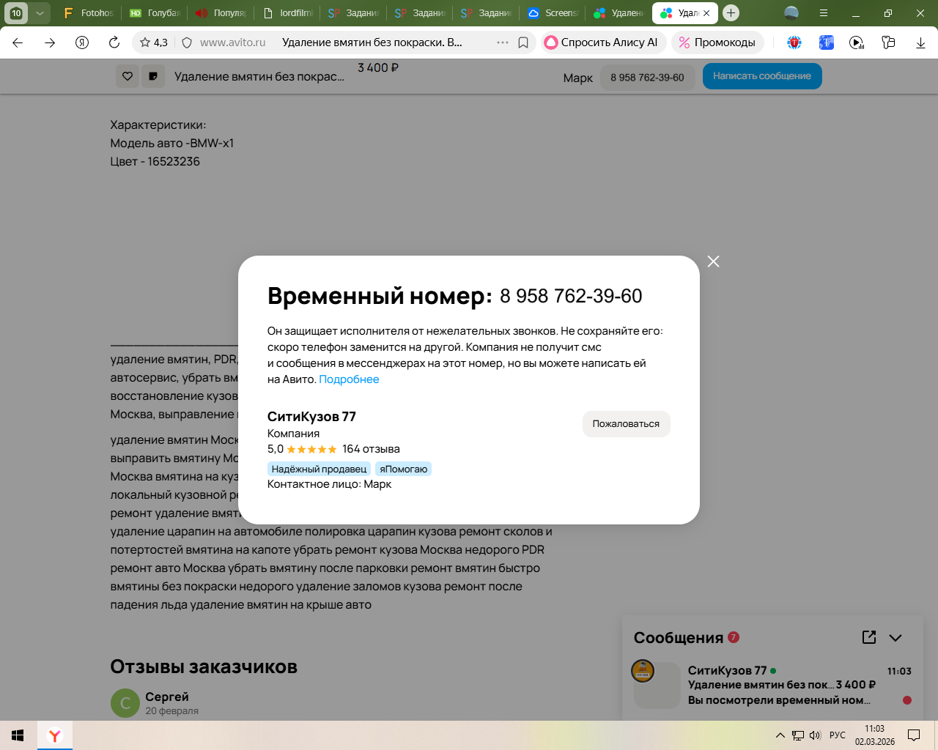Go forward in browser history
This screenshot has height=750, width=938.
pyautogui.click(x=50, y=42)
